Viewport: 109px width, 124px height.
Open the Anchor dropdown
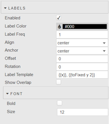tap(82, 51)
